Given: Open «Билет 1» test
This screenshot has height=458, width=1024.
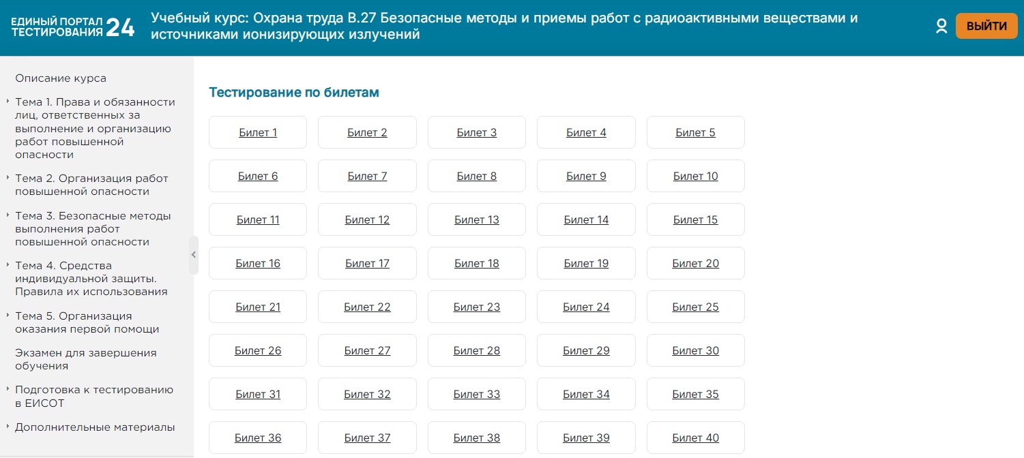Looking at the screenshot, I should (x=258, y=133).
